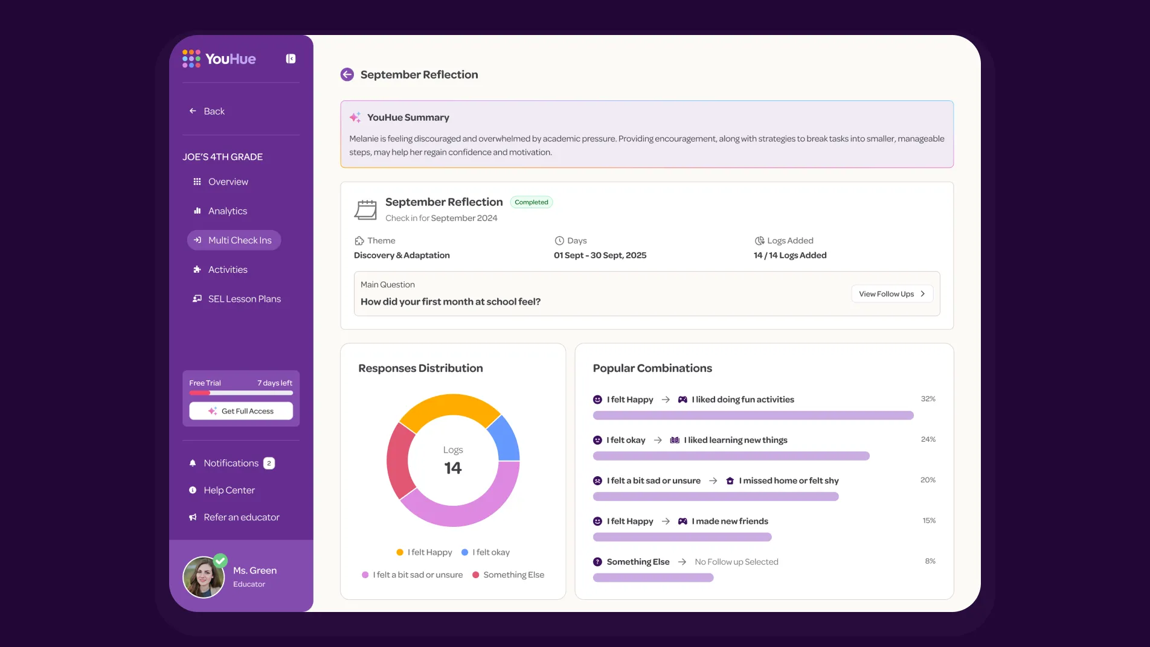This screenshot has height=647, width=1150.
Task: Click the Get Full Access button
Action: click(x=241, y=411)
